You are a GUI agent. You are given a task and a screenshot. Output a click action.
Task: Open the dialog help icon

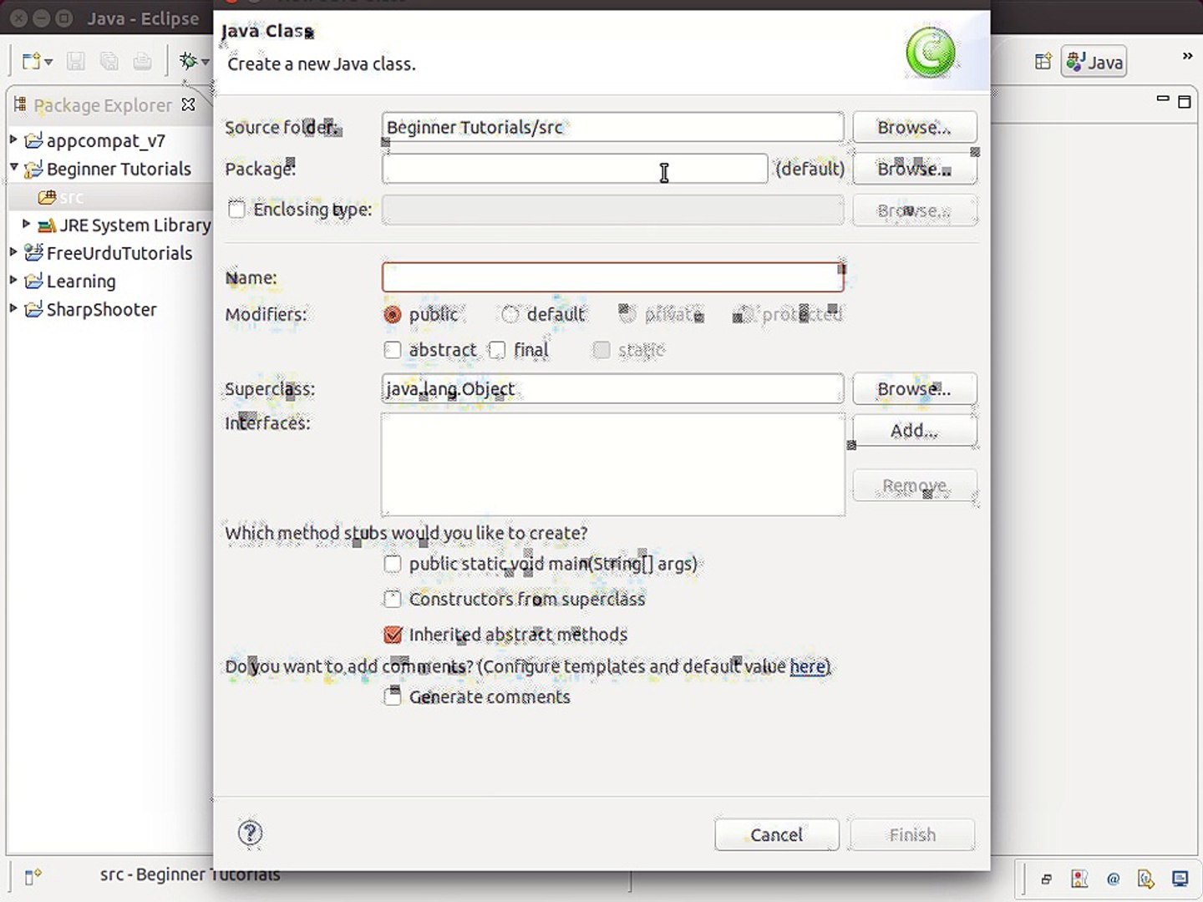point(250,833)
